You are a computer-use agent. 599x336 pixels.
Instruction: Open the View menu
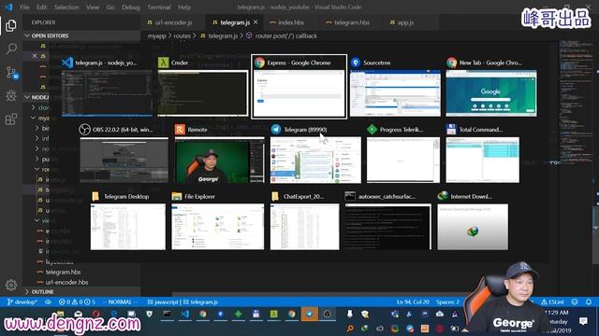point(93,7)
